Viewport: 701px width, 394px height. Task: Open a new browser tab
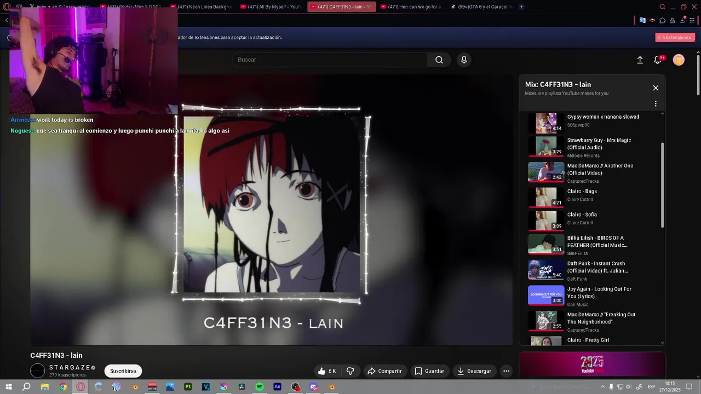coord(521,7)
